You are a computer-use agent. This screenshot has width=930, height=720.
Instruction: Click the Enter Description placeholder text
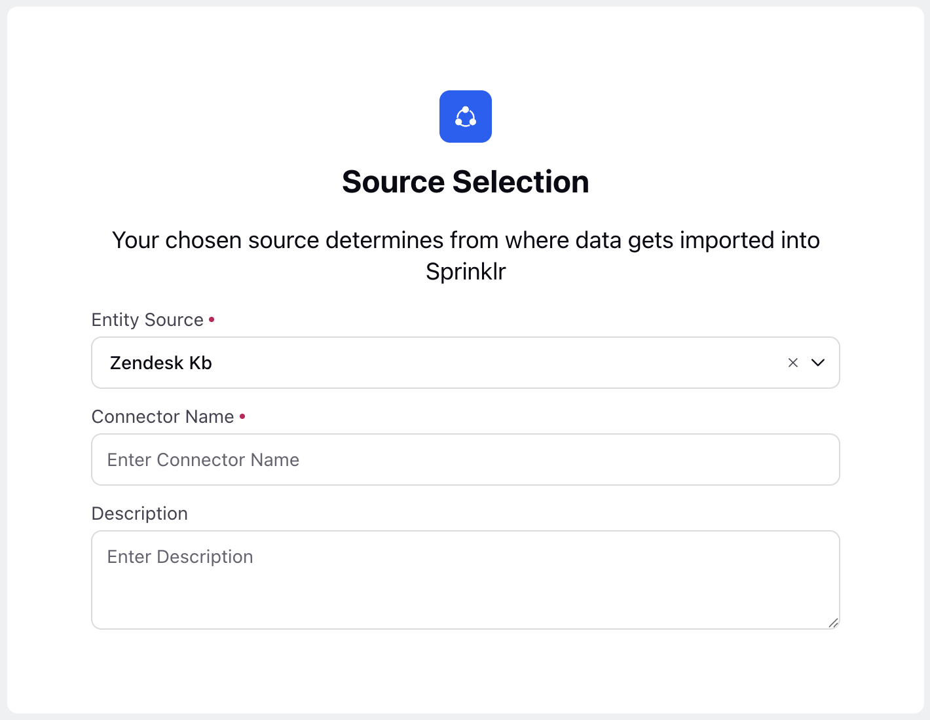pos(180,556)
